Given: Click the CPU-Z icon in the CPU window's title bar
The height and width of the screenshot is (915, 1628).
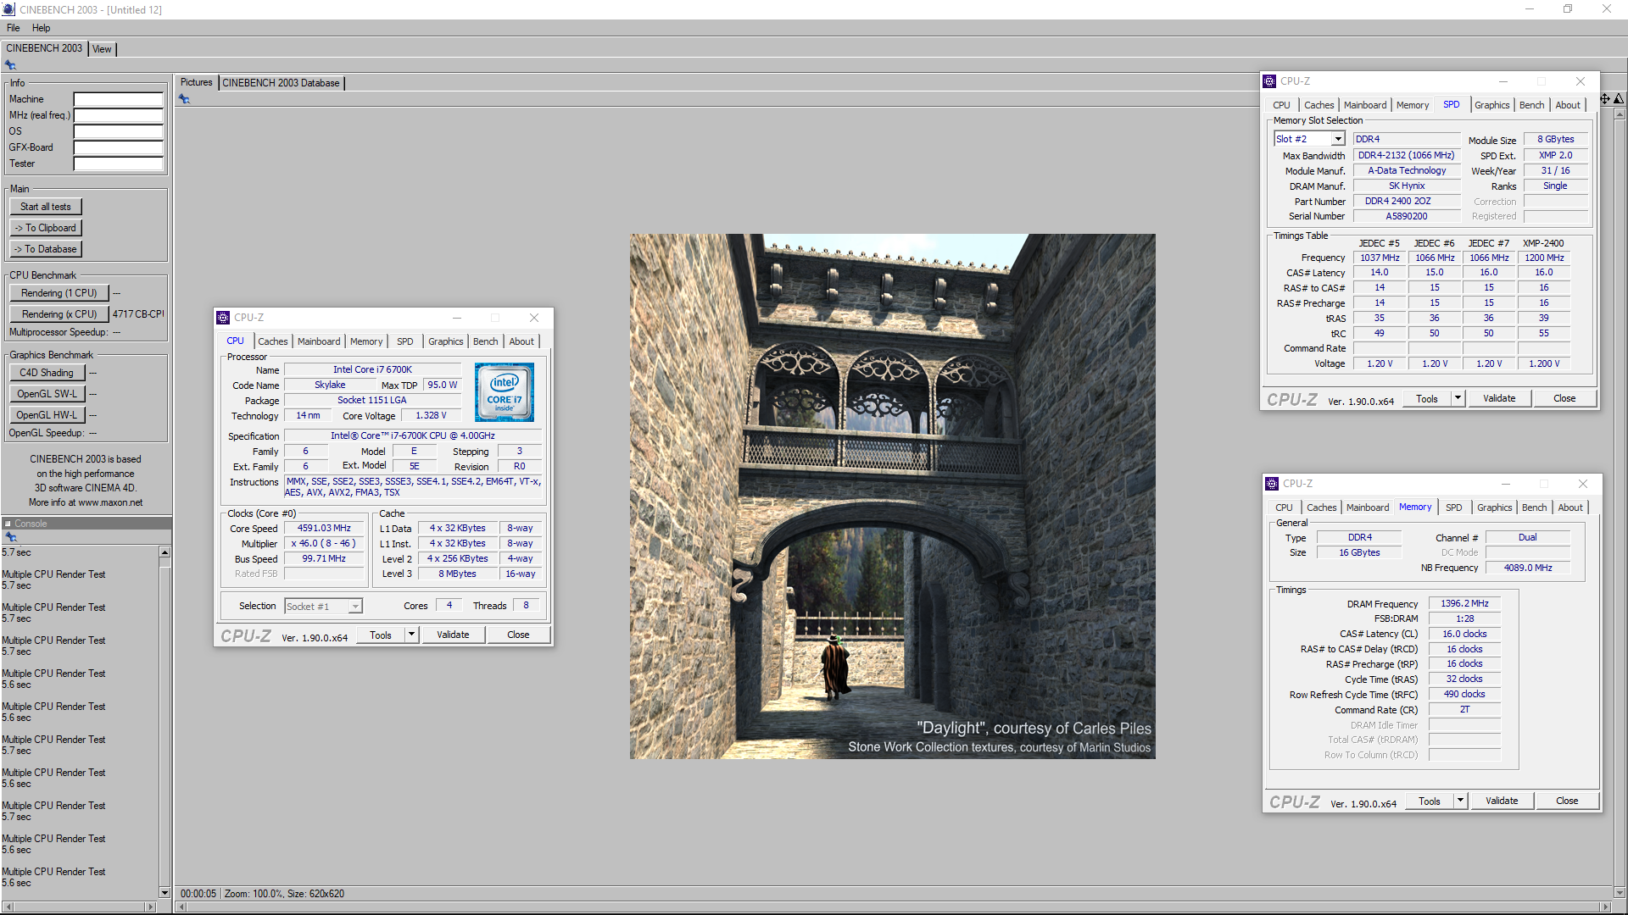Looking at the screenshot, I should pyautogui.click(x=223, y=318).
